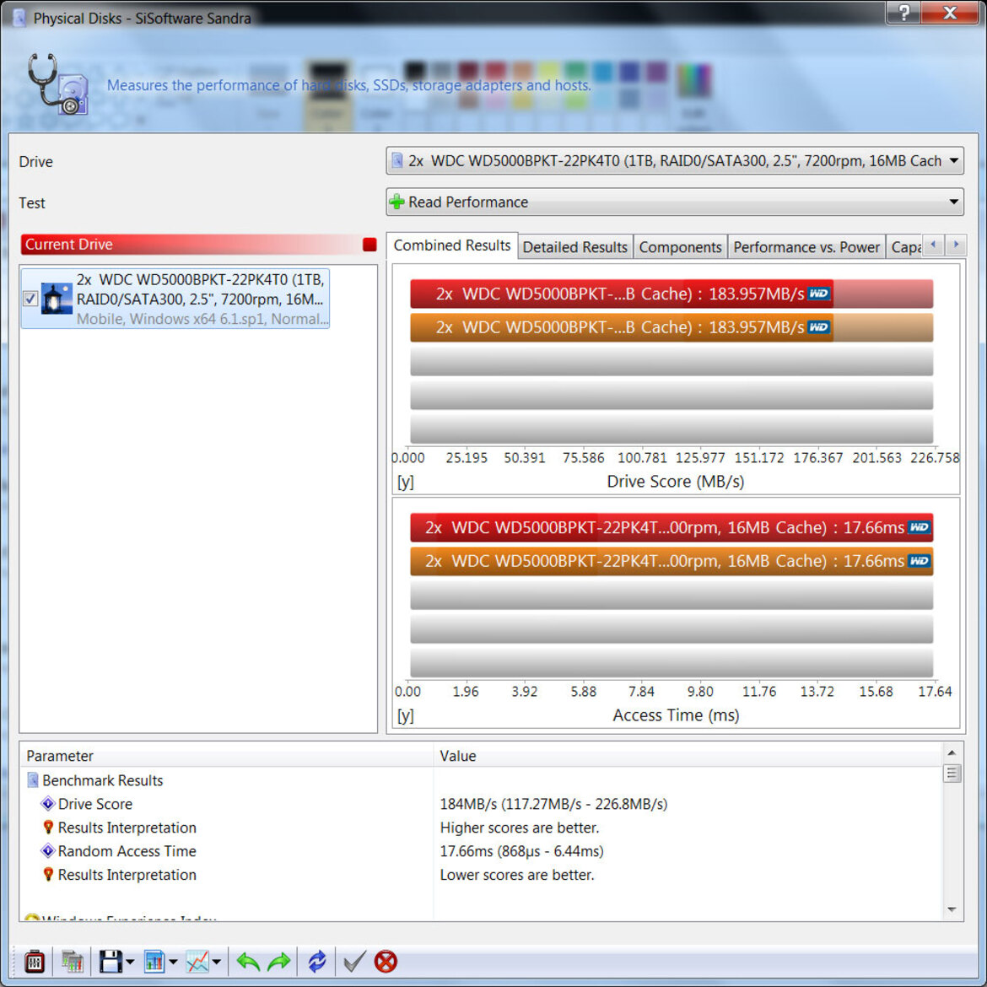Click the "Measures the performance of hard disks" description
The image size is (987, 987).
tap(348, 85)
